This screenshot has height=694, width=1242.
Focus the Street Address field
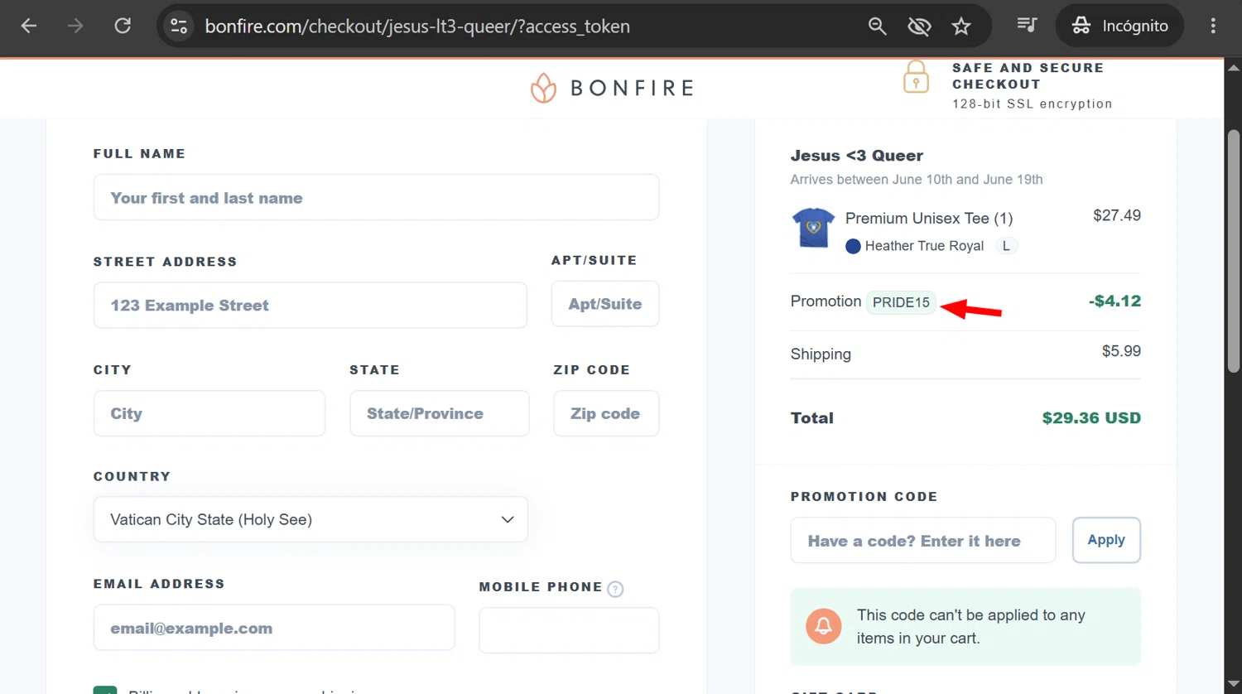pos(310,305)
